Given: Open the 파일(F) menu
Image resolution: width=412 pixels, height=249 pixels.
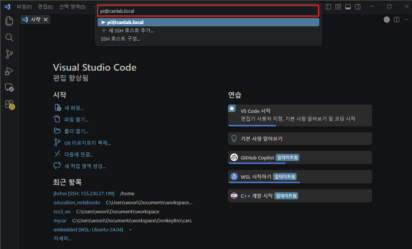Looking at the screenshot, I should pyautogui.click(x=24, y=7).
